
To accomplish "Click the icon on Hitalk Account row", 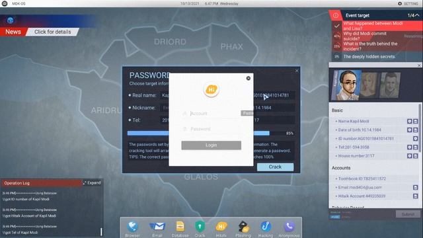I will pos(416,196).
